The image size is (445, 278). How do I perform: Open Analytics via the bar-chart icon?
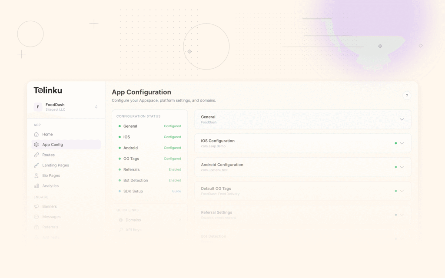coord(37,185)
